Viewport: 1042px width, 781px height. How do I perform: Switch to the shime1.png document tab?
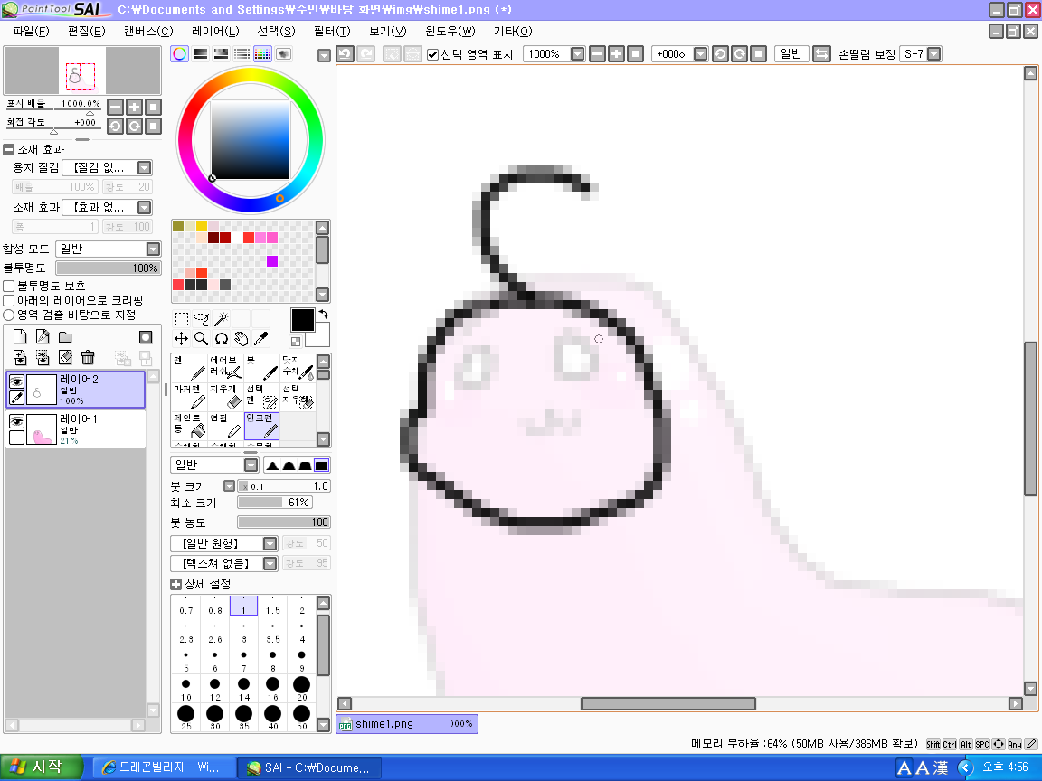[x=407, y=724]
